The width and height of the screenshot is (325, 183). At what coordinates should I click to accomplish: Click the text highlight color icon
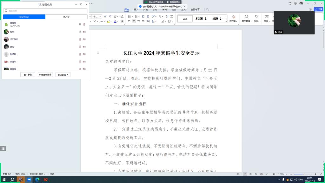pyautogui.click(x=108, y=21)
